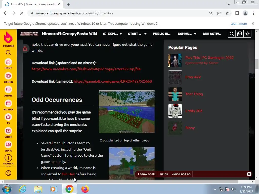259x194 pixels.
Task: Click the Minecraft CreepyPasta Wiki title
Action: pyautogui.click(x=69, y=34)
